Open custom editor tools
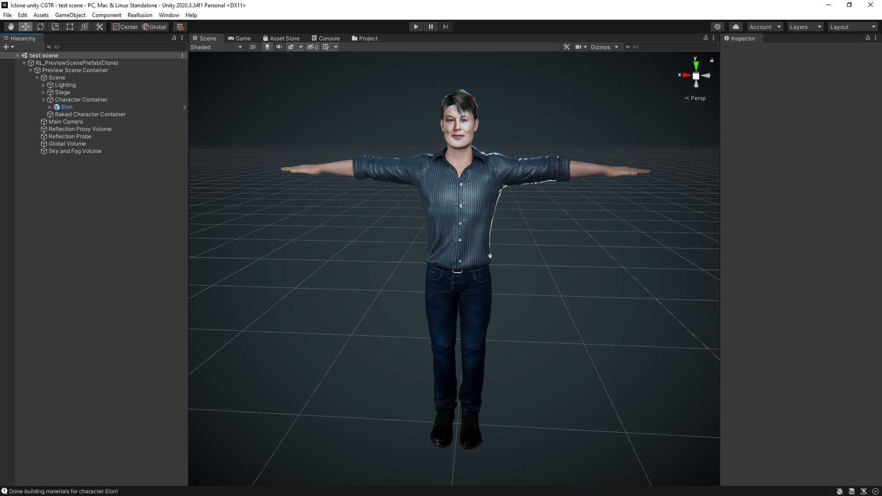Viewport: 882px width, 496px height. [99, 27]
